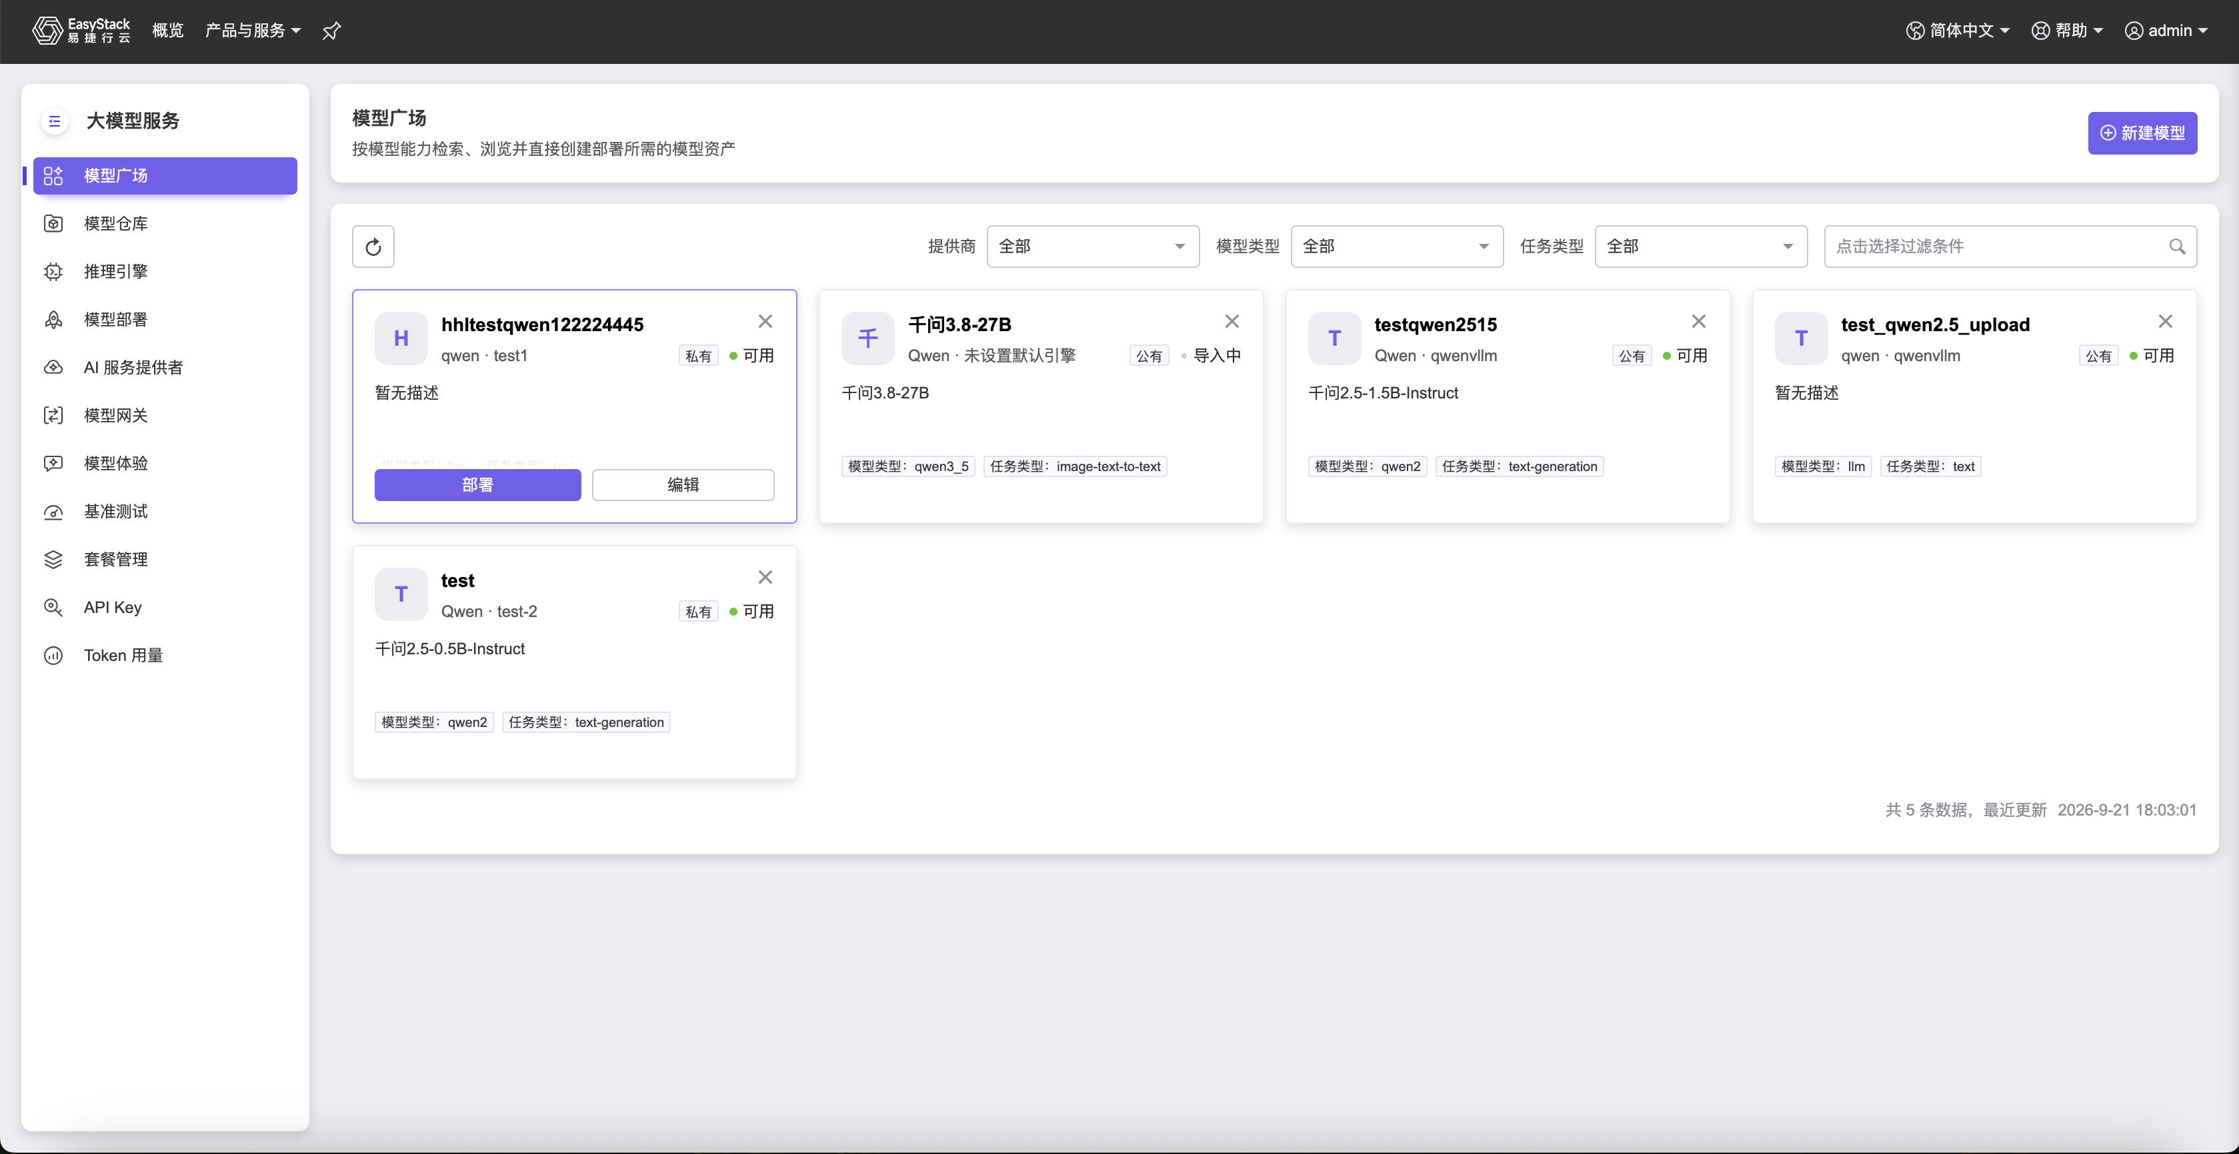Click the 基准测试 gauge icon
Screen dimensions: 2239x1154
pyautogui.click(x=53, y=512)
